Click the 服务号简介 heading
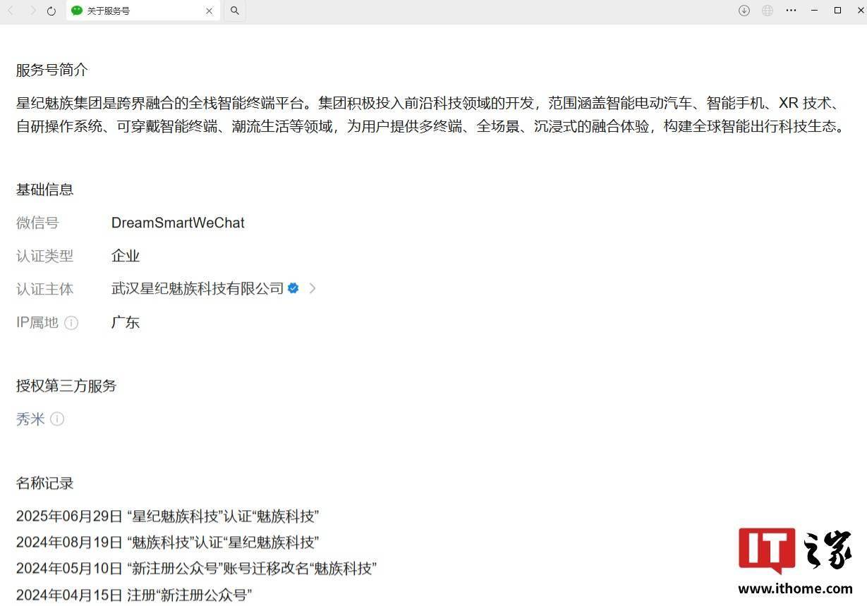 (x=52, y=70)
